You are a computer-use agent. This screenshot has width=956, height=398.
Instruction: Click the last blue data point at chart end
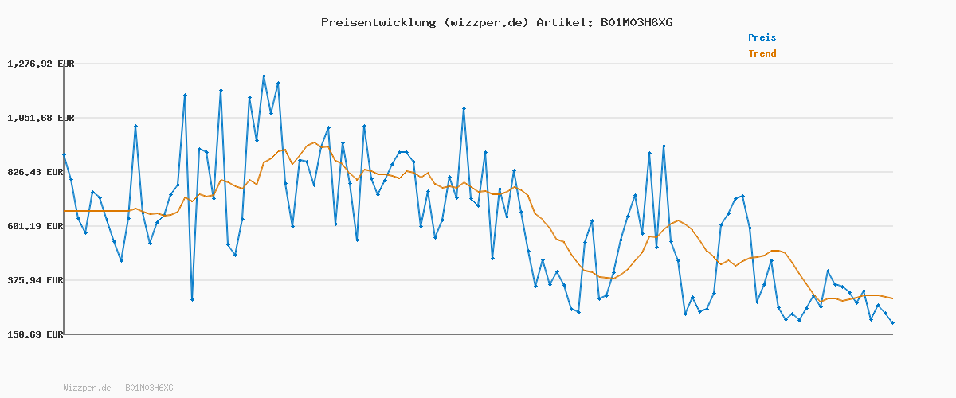coord(892,322)
